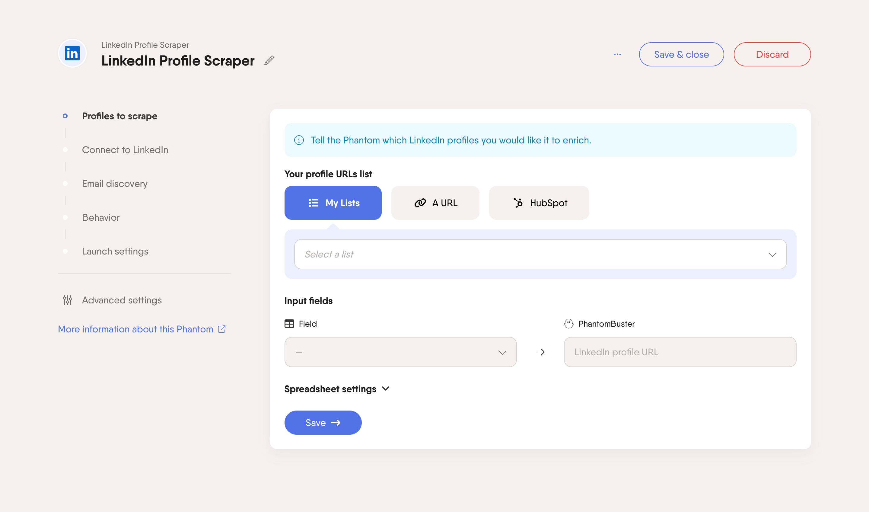Click the red Discard button
Image resolution: width=869 pixels, height=512 pixels.
[772, 55]
